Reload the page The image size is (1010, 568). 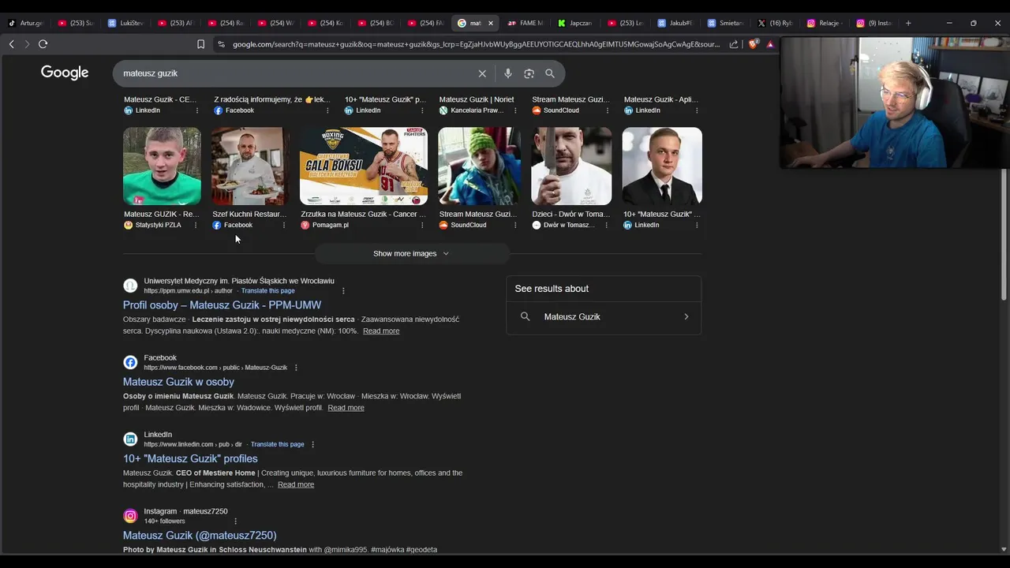point(43,44)
